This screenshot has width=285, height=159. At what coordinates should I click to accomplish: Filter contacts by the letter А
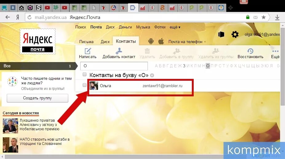click(x=156, y=66)
